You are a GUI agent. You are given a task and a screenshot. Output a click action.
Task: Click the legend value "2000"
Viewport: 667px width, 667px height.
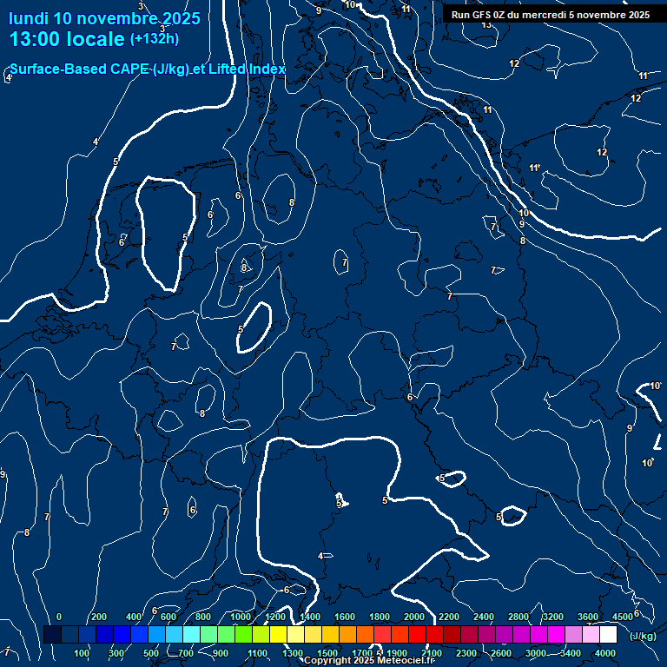pyautogui.click(x=414, y=617)
